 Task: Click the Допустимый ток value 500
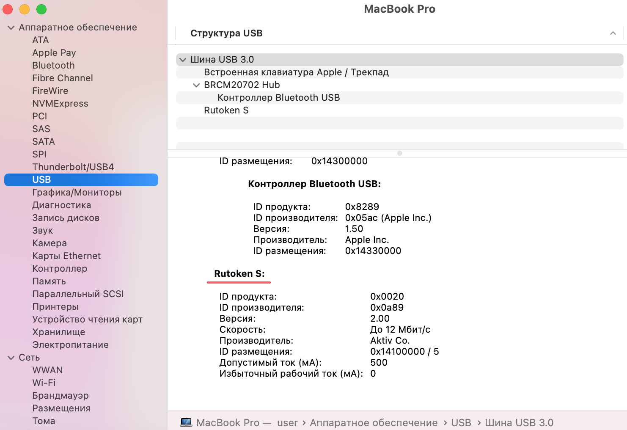coord(379,363)
